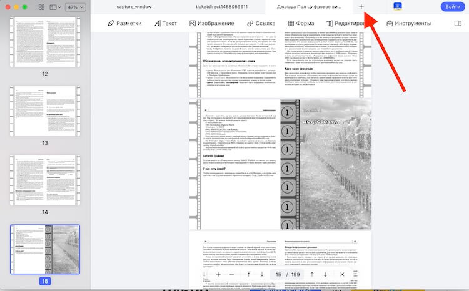469x291 pixels.
Task: Zoom in using the plus icon
Action: [218, 274]
